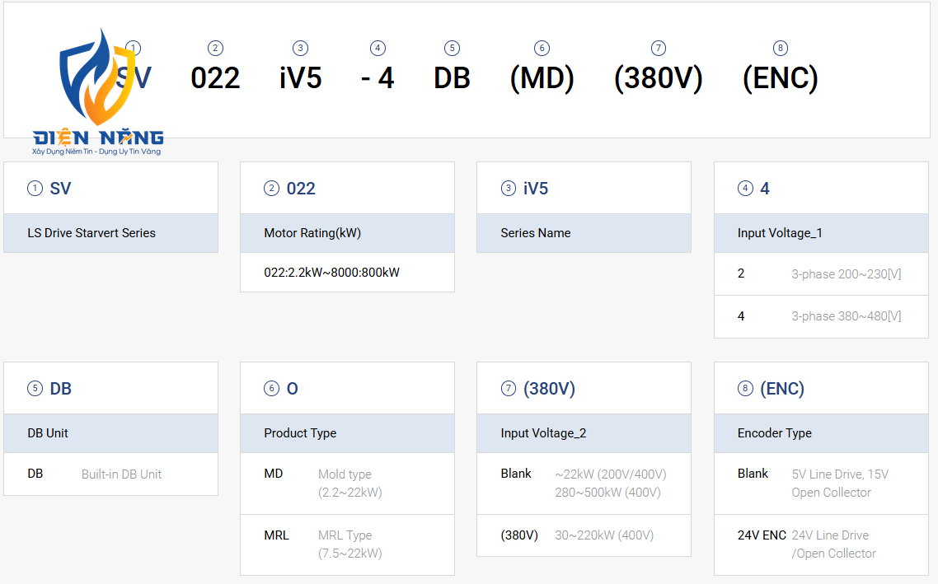The image size is (938, 584).
Task: Click the large "DB" in the model code banner
Action: [452, 78]
